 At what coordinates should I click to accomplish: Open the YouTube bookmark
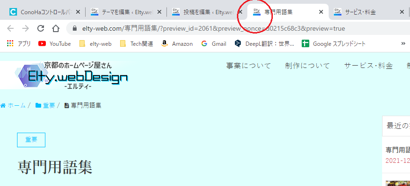[x=55, y=43]
